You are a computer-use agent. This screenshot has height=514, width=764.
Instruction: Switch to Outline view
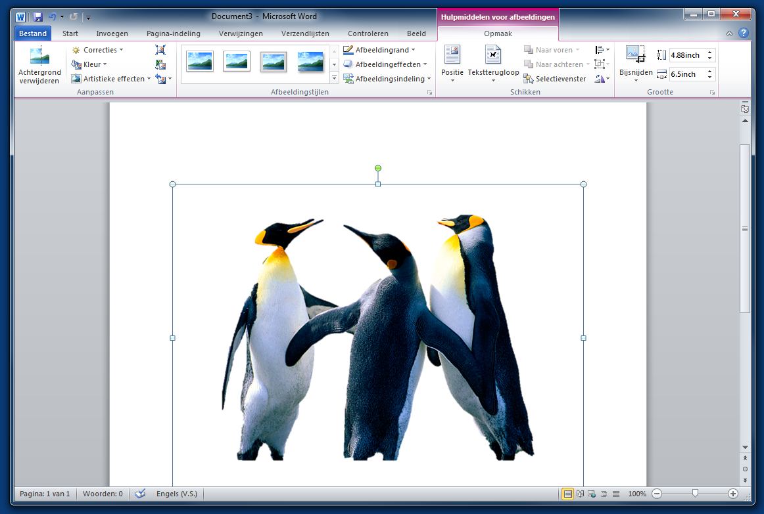(604, 494)
